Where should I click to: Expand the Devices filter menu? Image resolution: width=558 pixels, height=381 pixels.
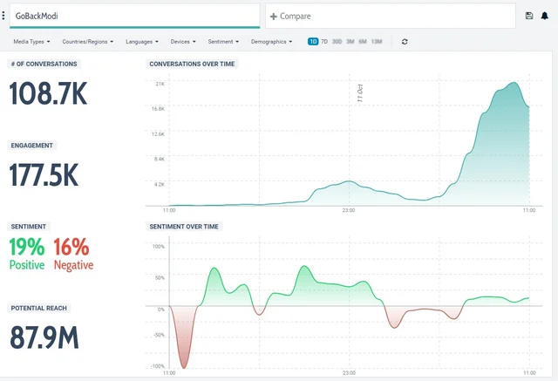pyautogui.click(x=183, y=42)
